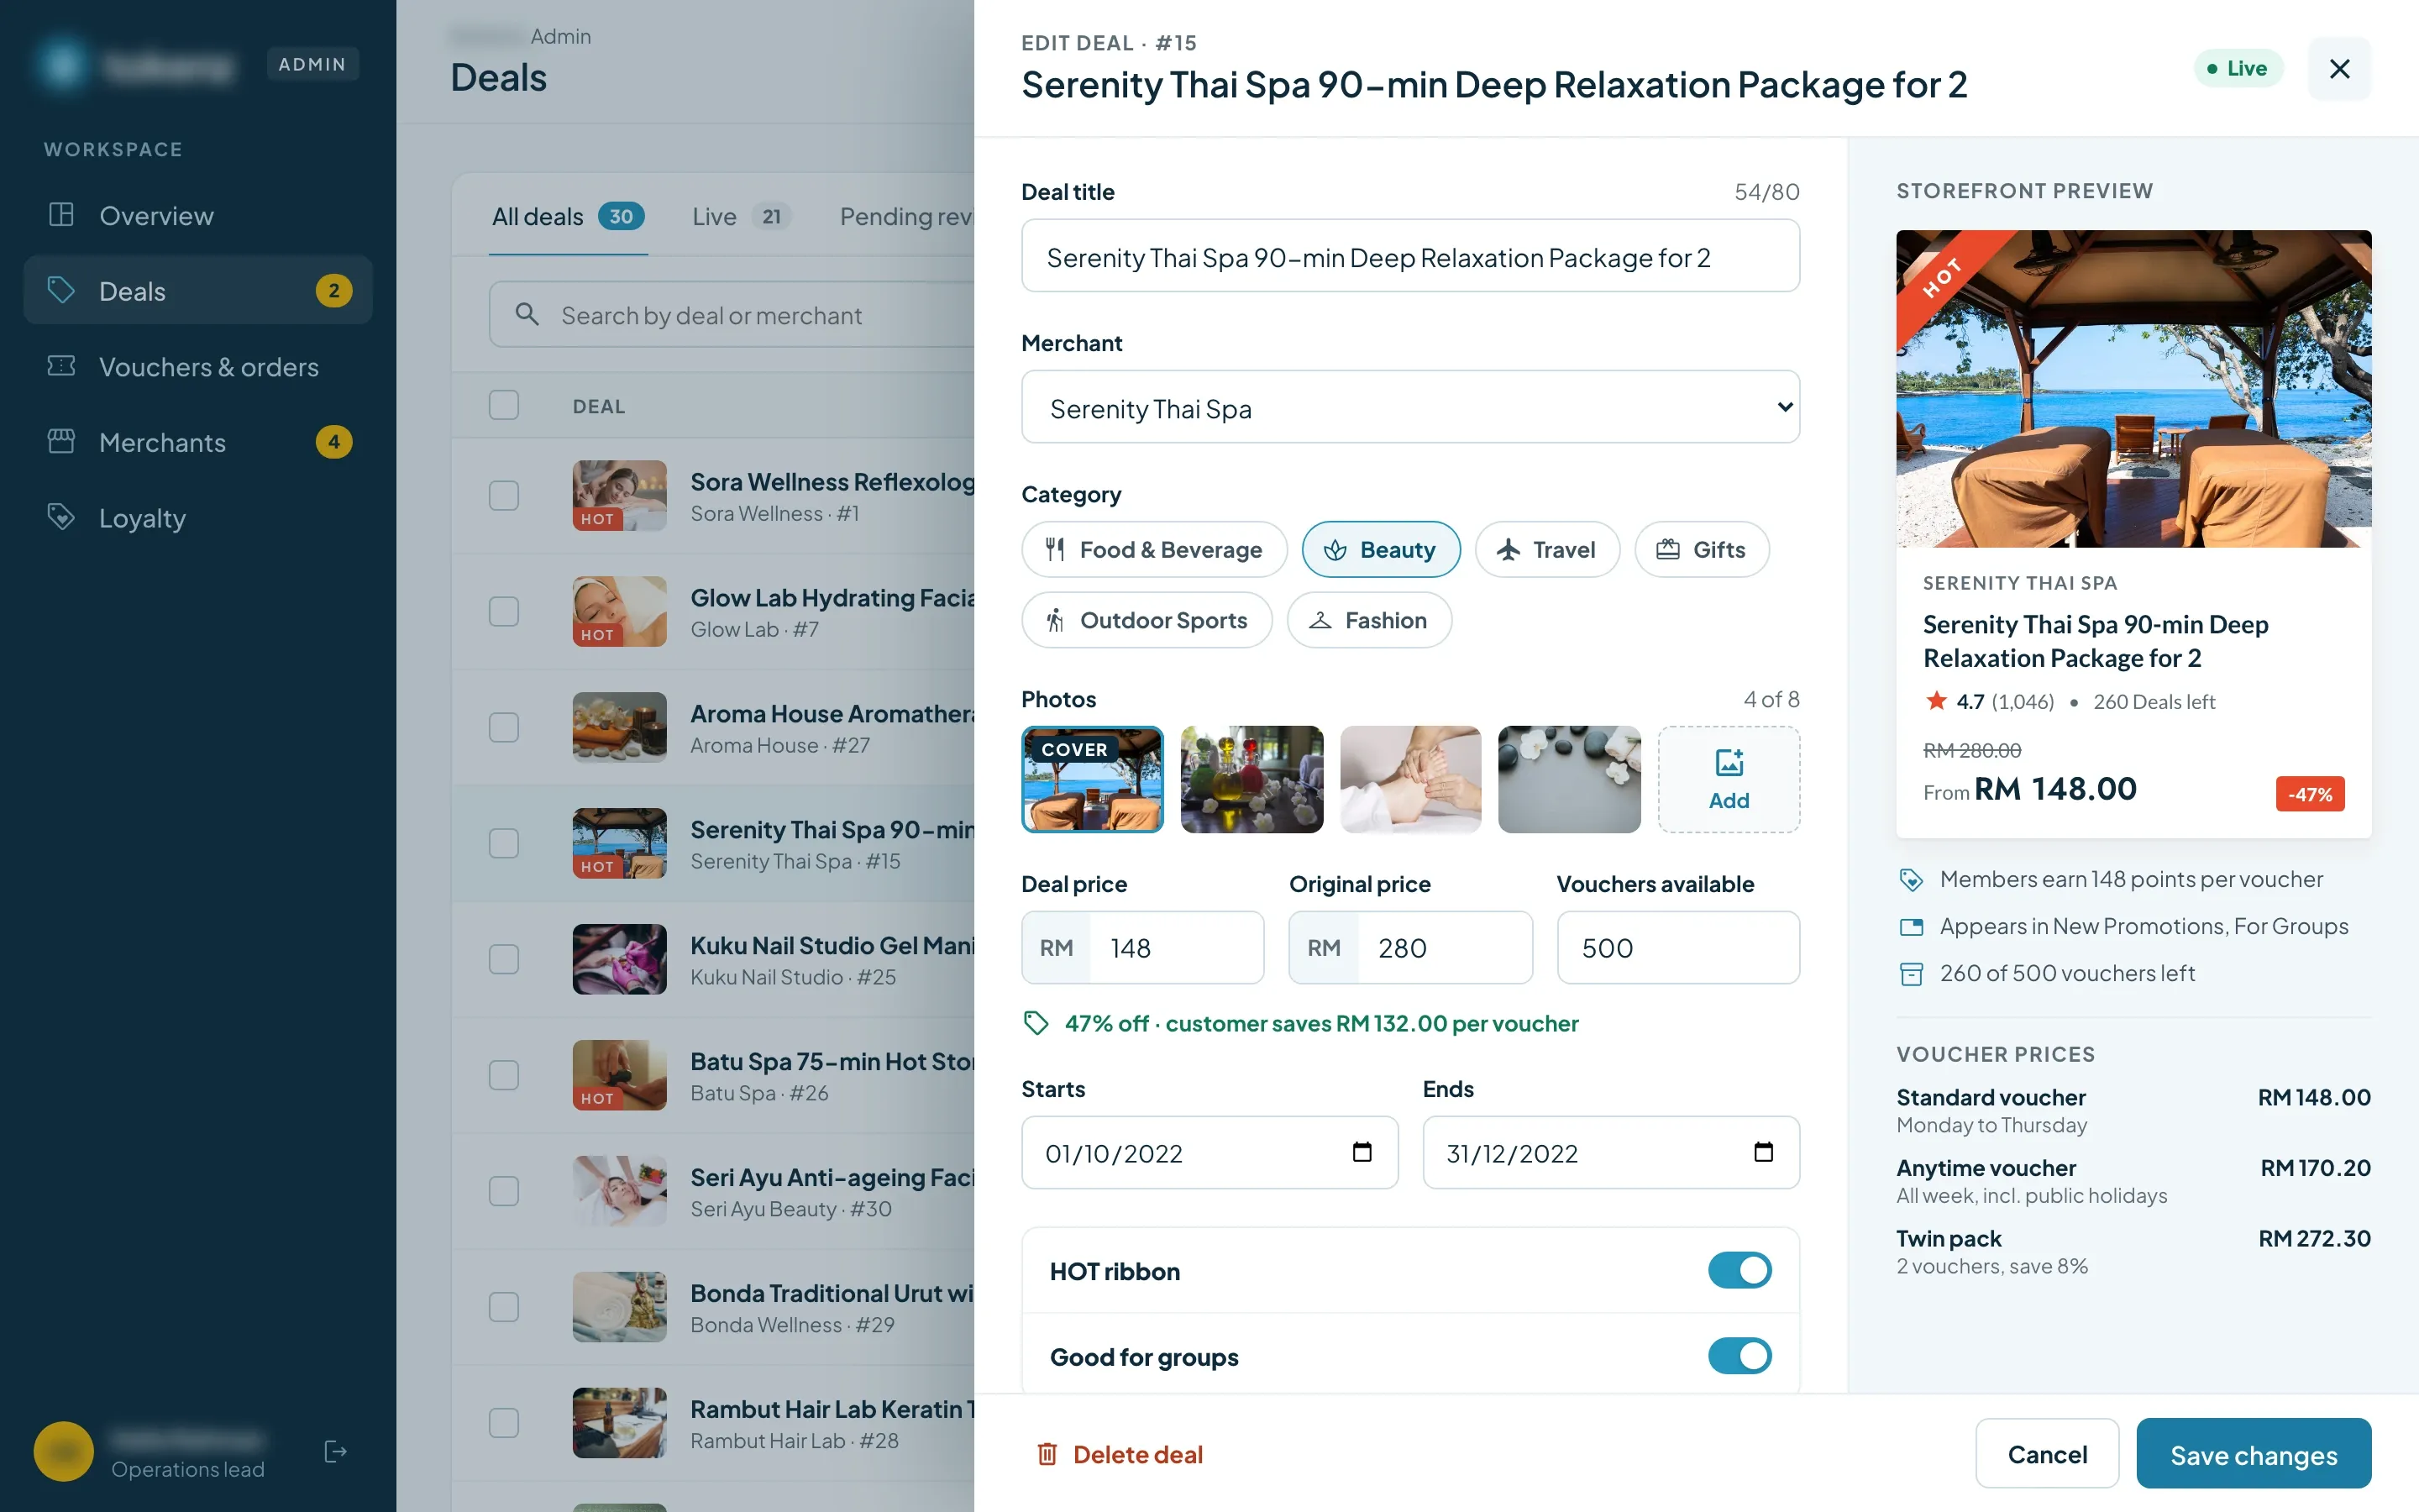Image resolution: width=2419 pixels, height=1512 pixels.
Task: Select the Outdoor Sports category chip
Action: click(1147, 620)
